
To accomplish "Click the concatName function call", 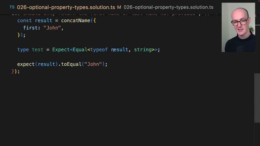I will pyautogui.click(x=76, y=21).
